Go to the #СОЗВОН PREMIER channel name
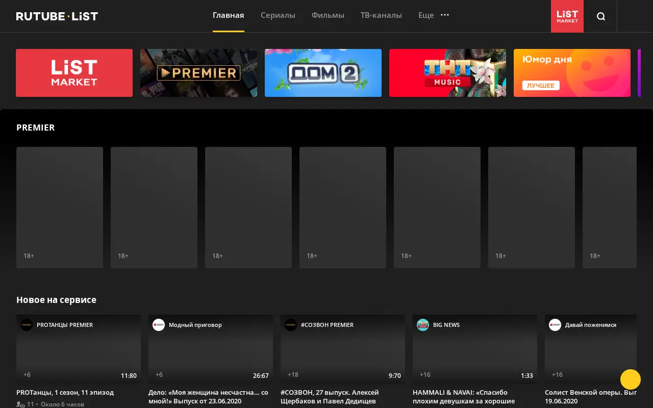The height and width of the screenshot is (408, 653). click(x=327, y=325)
